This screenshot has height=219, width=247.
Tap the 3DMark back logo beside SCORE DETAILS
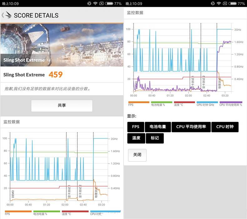(x=7, y=15)
